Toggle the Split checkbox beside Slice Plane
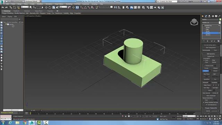 [212, 74]
